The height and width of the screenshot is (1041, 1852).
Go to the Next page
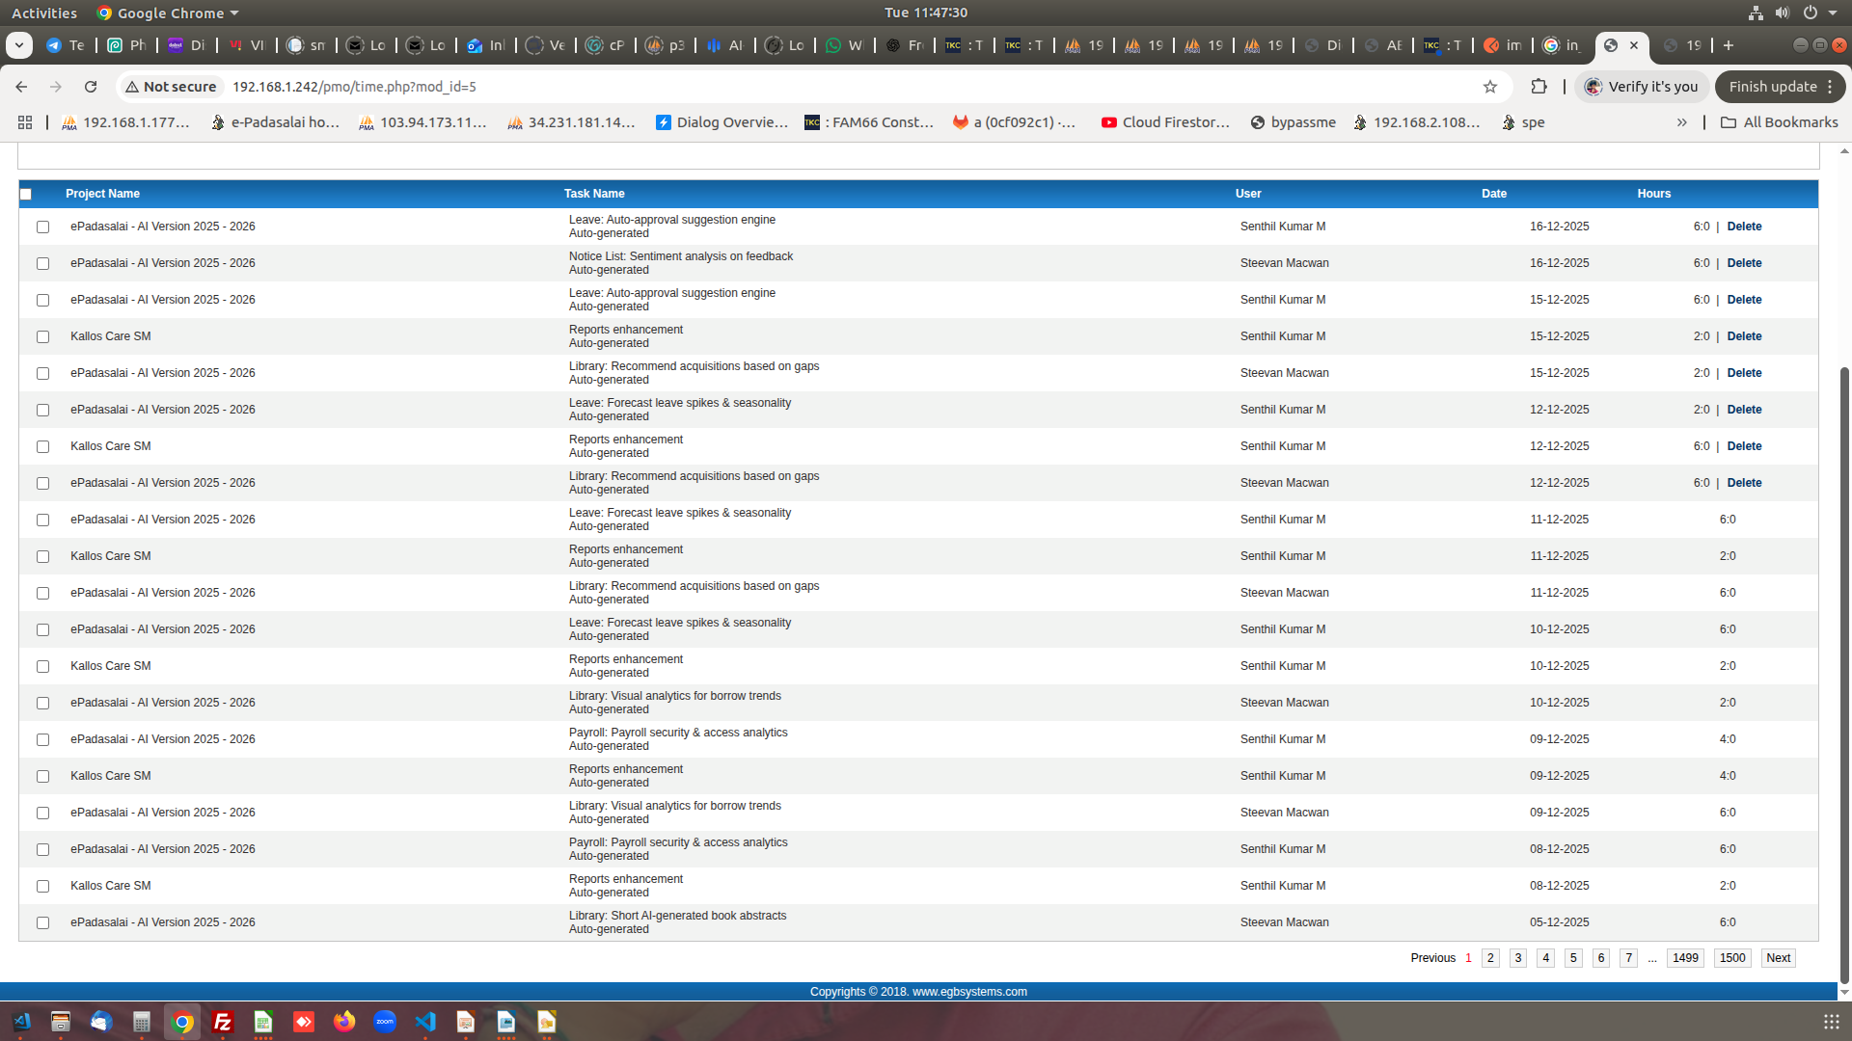(1778, 958)
